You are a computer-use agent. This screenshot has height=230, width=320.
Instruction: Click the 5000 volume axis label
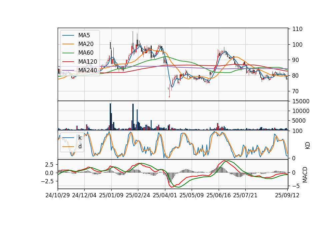[299, 121]
